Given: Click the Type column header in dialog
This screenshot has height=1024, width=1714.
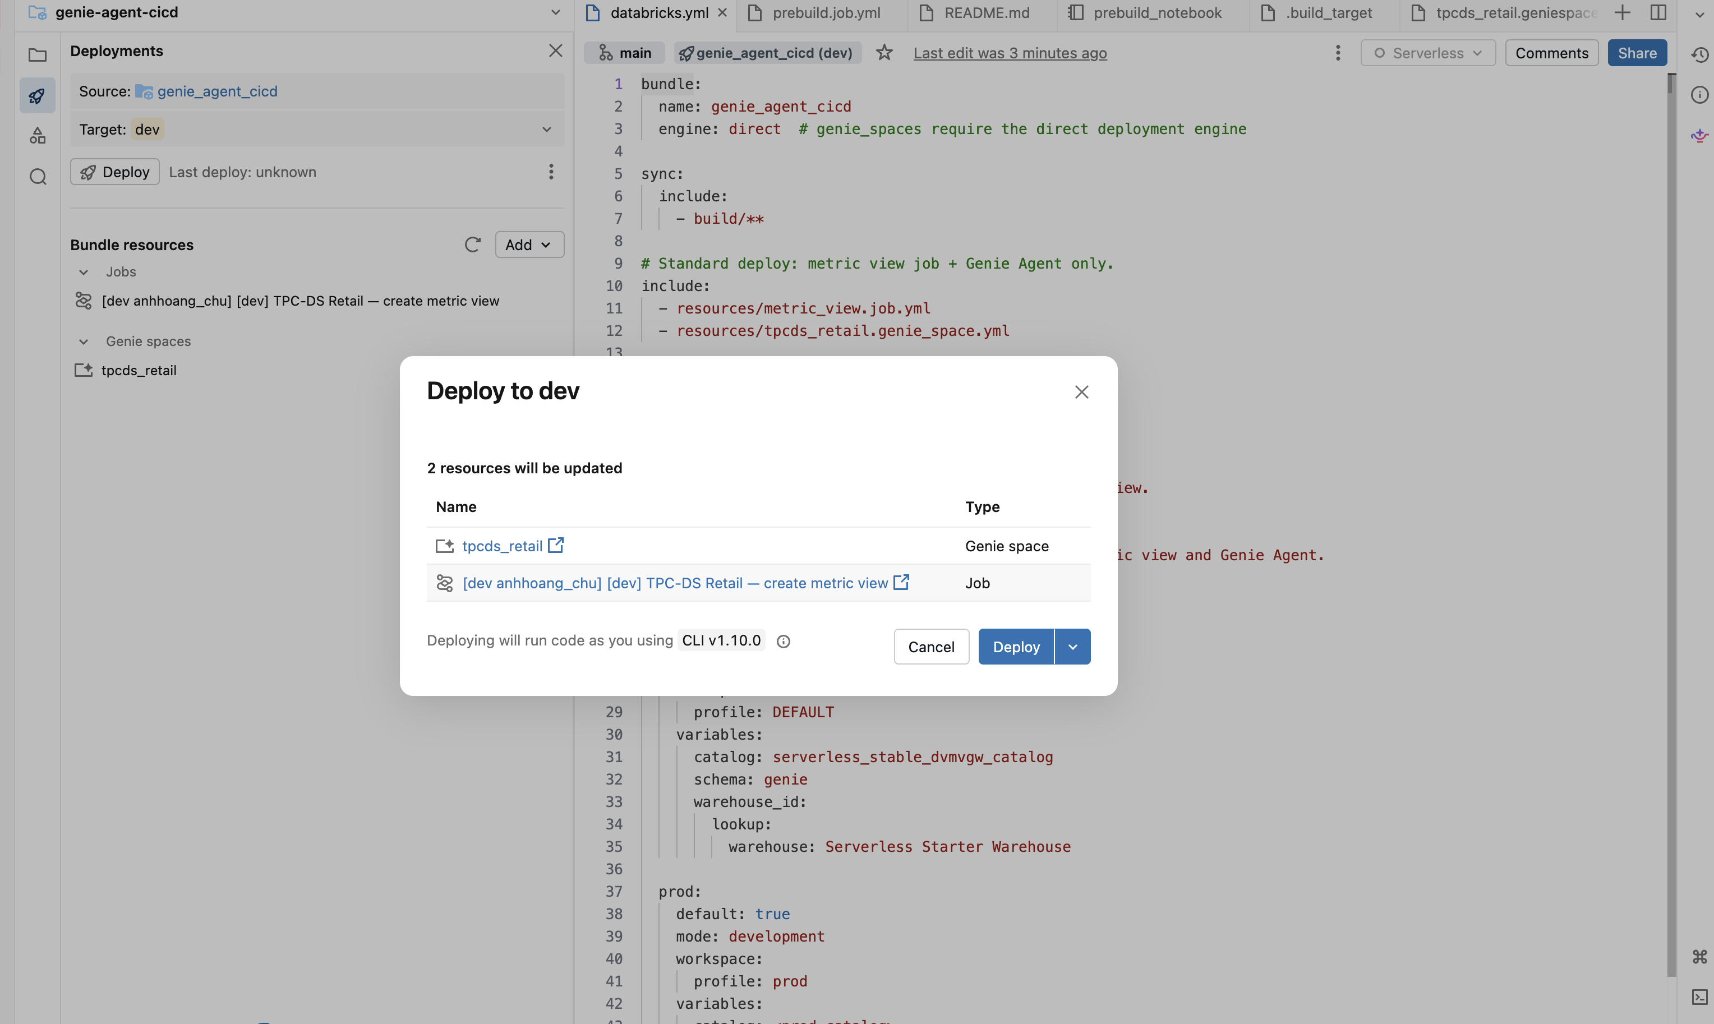Looking at the screenshot, I should [982, 506].
